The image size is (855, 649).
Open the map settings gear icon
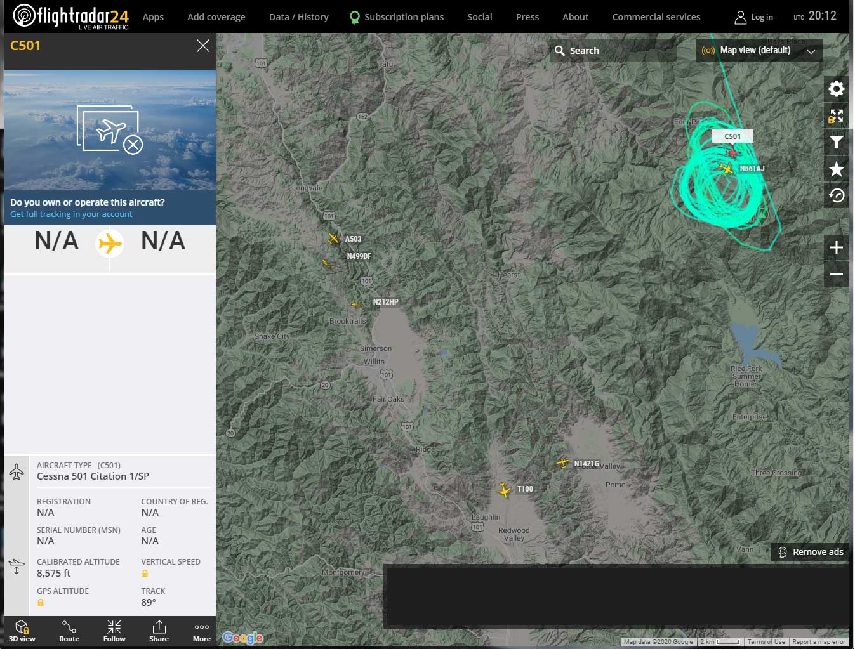point(836,89)
